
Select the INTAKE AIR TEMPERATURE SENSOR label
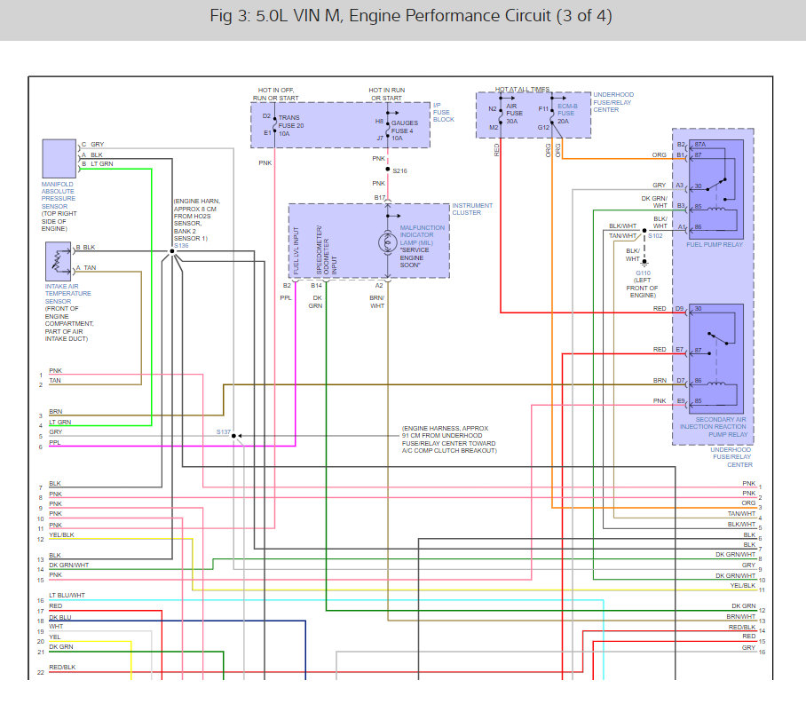coord(67,294)
